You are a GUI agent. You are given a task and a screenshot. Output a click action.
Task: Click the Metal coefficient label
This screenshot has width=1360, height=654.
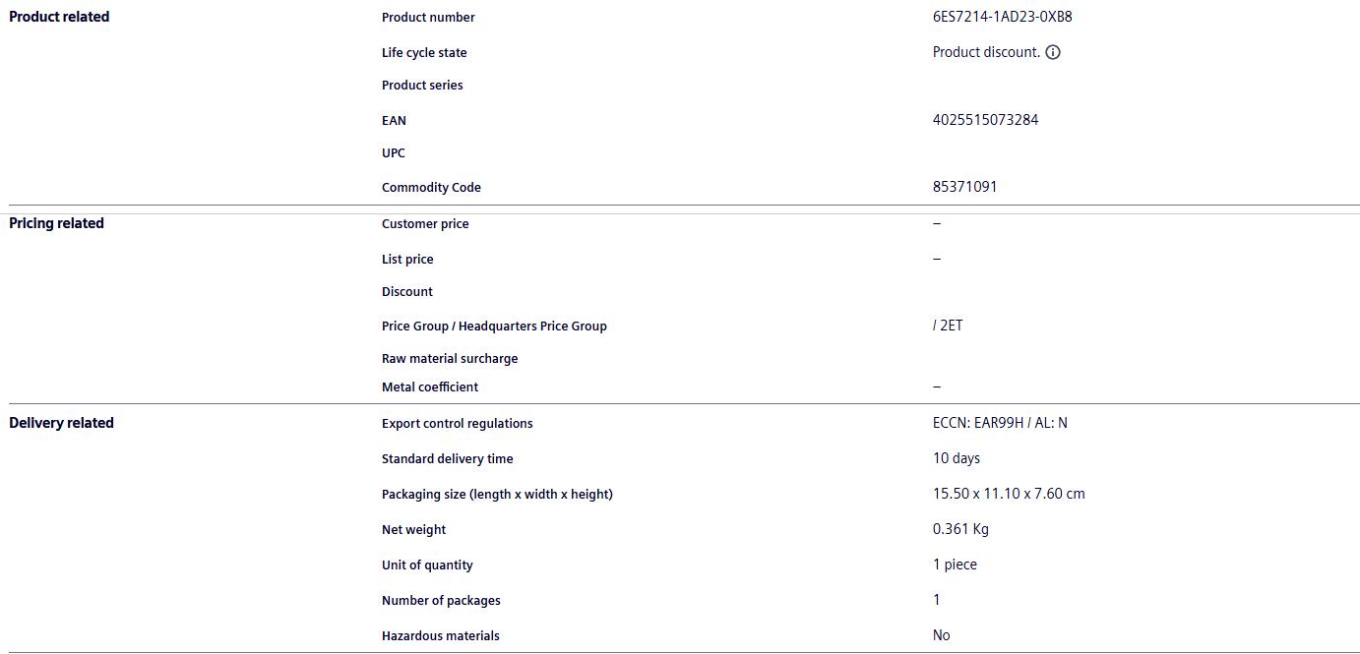tap(430, 386)
